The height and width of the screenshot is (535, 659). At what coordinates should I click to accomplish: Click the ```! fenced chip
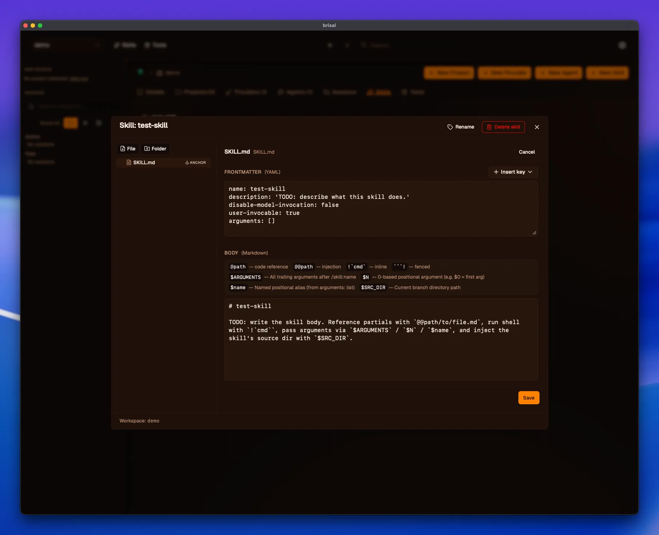[399, 267]
